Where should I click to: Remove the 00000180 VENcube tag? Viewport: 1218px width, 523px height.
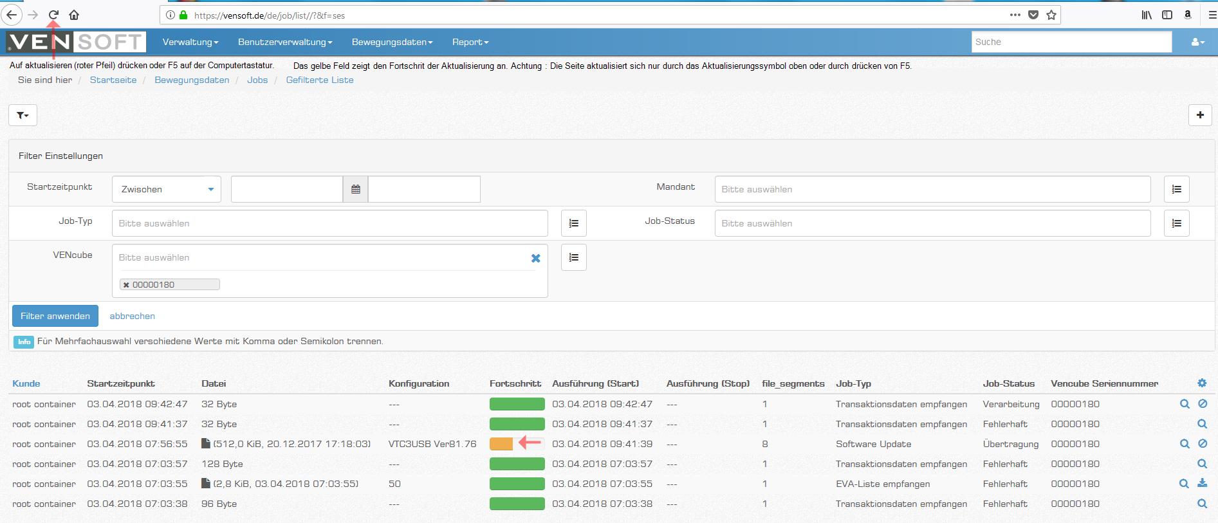coord(126,285)
